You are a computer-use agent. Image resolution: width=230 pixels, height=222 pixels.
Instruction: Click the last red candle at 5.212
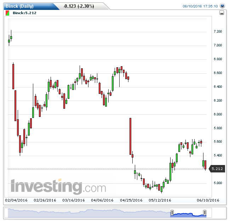click(206, 165)
